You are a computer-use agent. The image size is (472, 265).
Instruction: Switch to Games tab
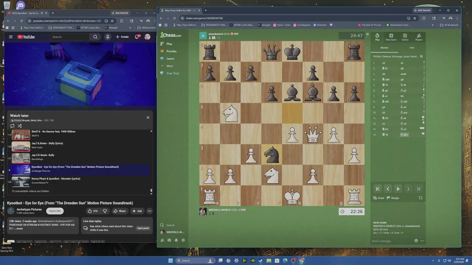405,37
